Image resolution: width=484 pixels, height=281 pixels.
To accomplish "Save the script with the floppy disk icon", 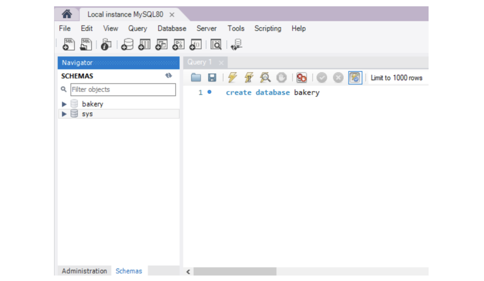I will click(212, 78).
